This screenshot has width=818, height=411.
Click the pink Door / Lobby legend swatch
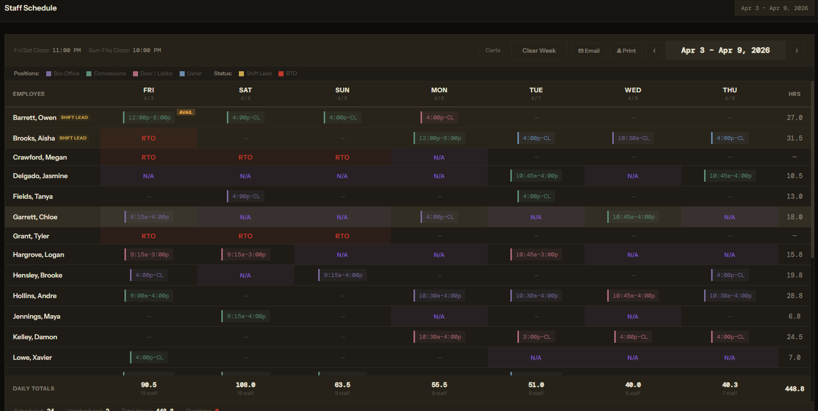(x=135, y=74)
